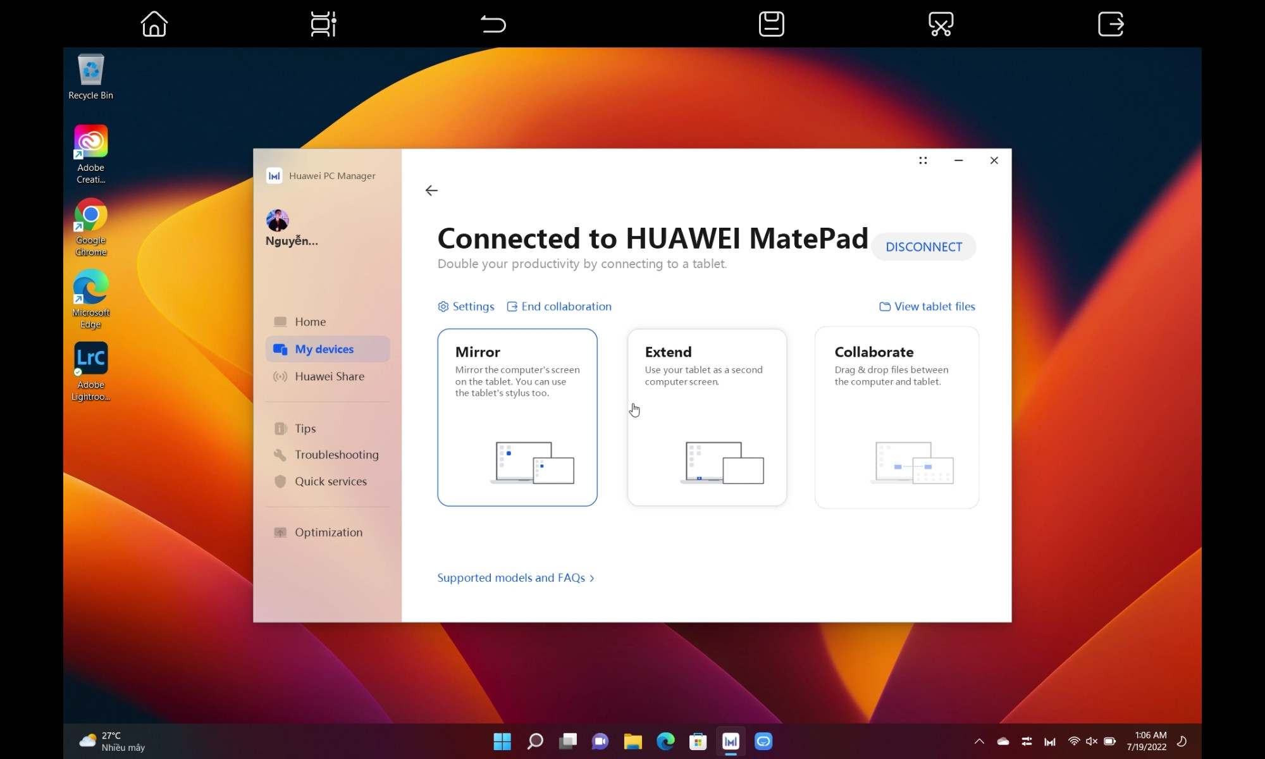Open Teams Chat on the taskbar
Viewport: 1265px width, 759px height.
click(600, 741)
